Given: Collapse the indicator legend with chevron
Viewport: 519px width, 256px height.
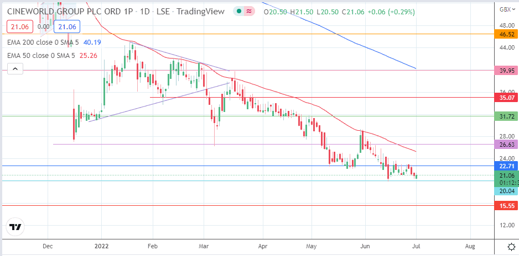Looking at the screenshot, I should pyautogui.click(x=15, y=70).
